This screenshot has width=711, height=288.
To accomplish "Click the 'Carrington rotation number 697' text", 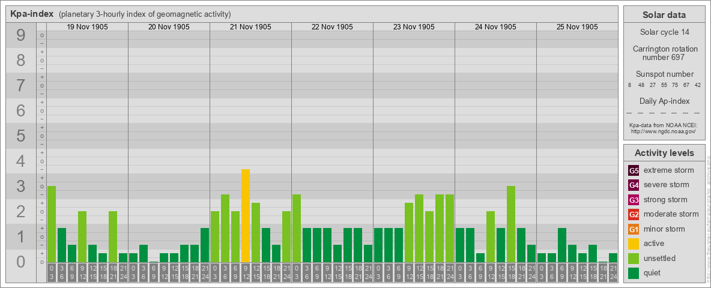I will (x=665, y=53).
